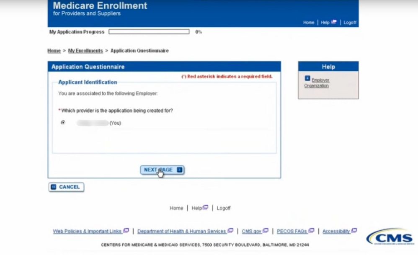Open Employer Organization help link

(317, 83)
